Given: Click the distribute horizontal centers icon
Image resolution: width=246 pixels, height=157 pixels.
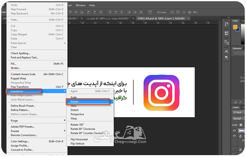Looking at the screenshot, I should coord(135,12).
